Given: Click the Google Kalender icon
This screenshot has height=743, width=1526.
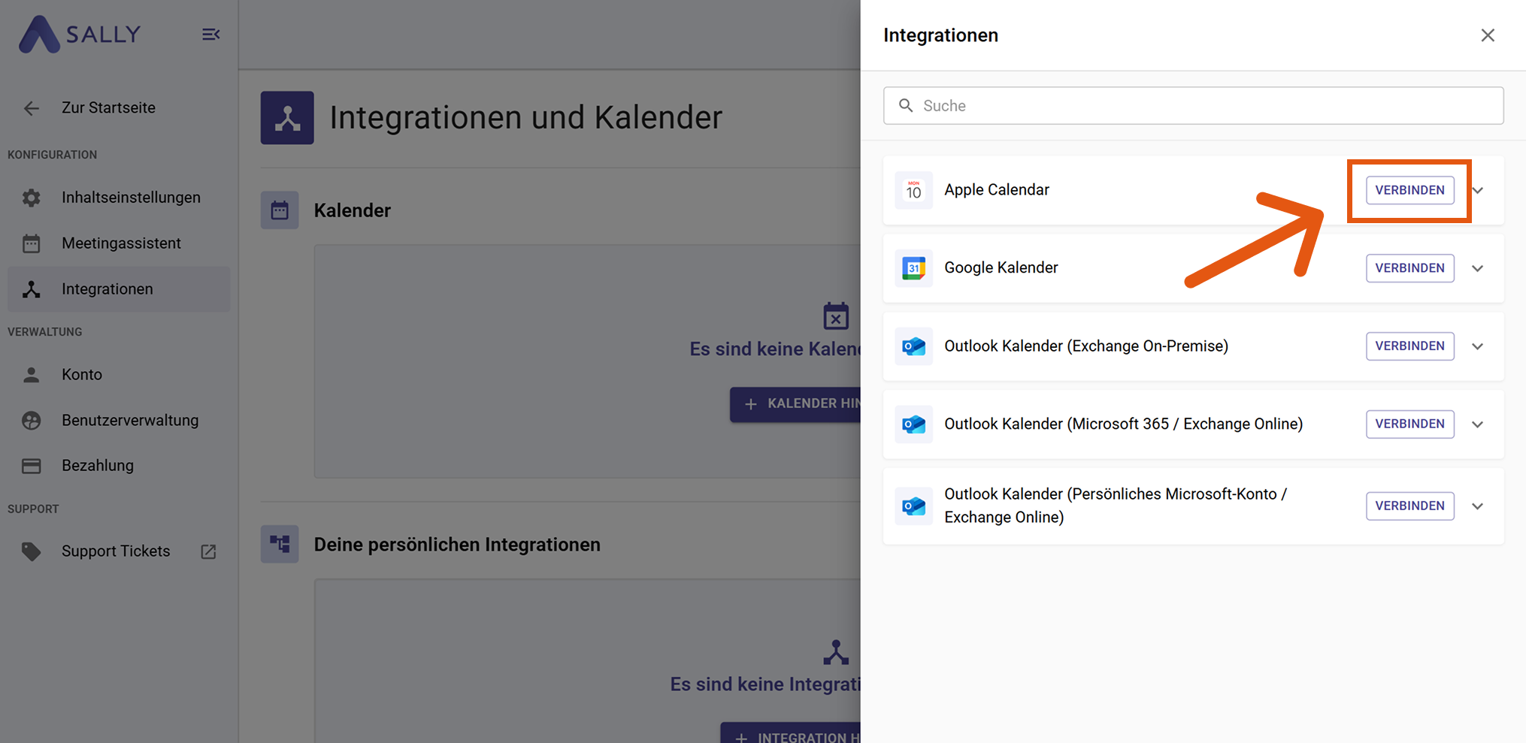Looking at the screenshot, I should pos(913,268).
